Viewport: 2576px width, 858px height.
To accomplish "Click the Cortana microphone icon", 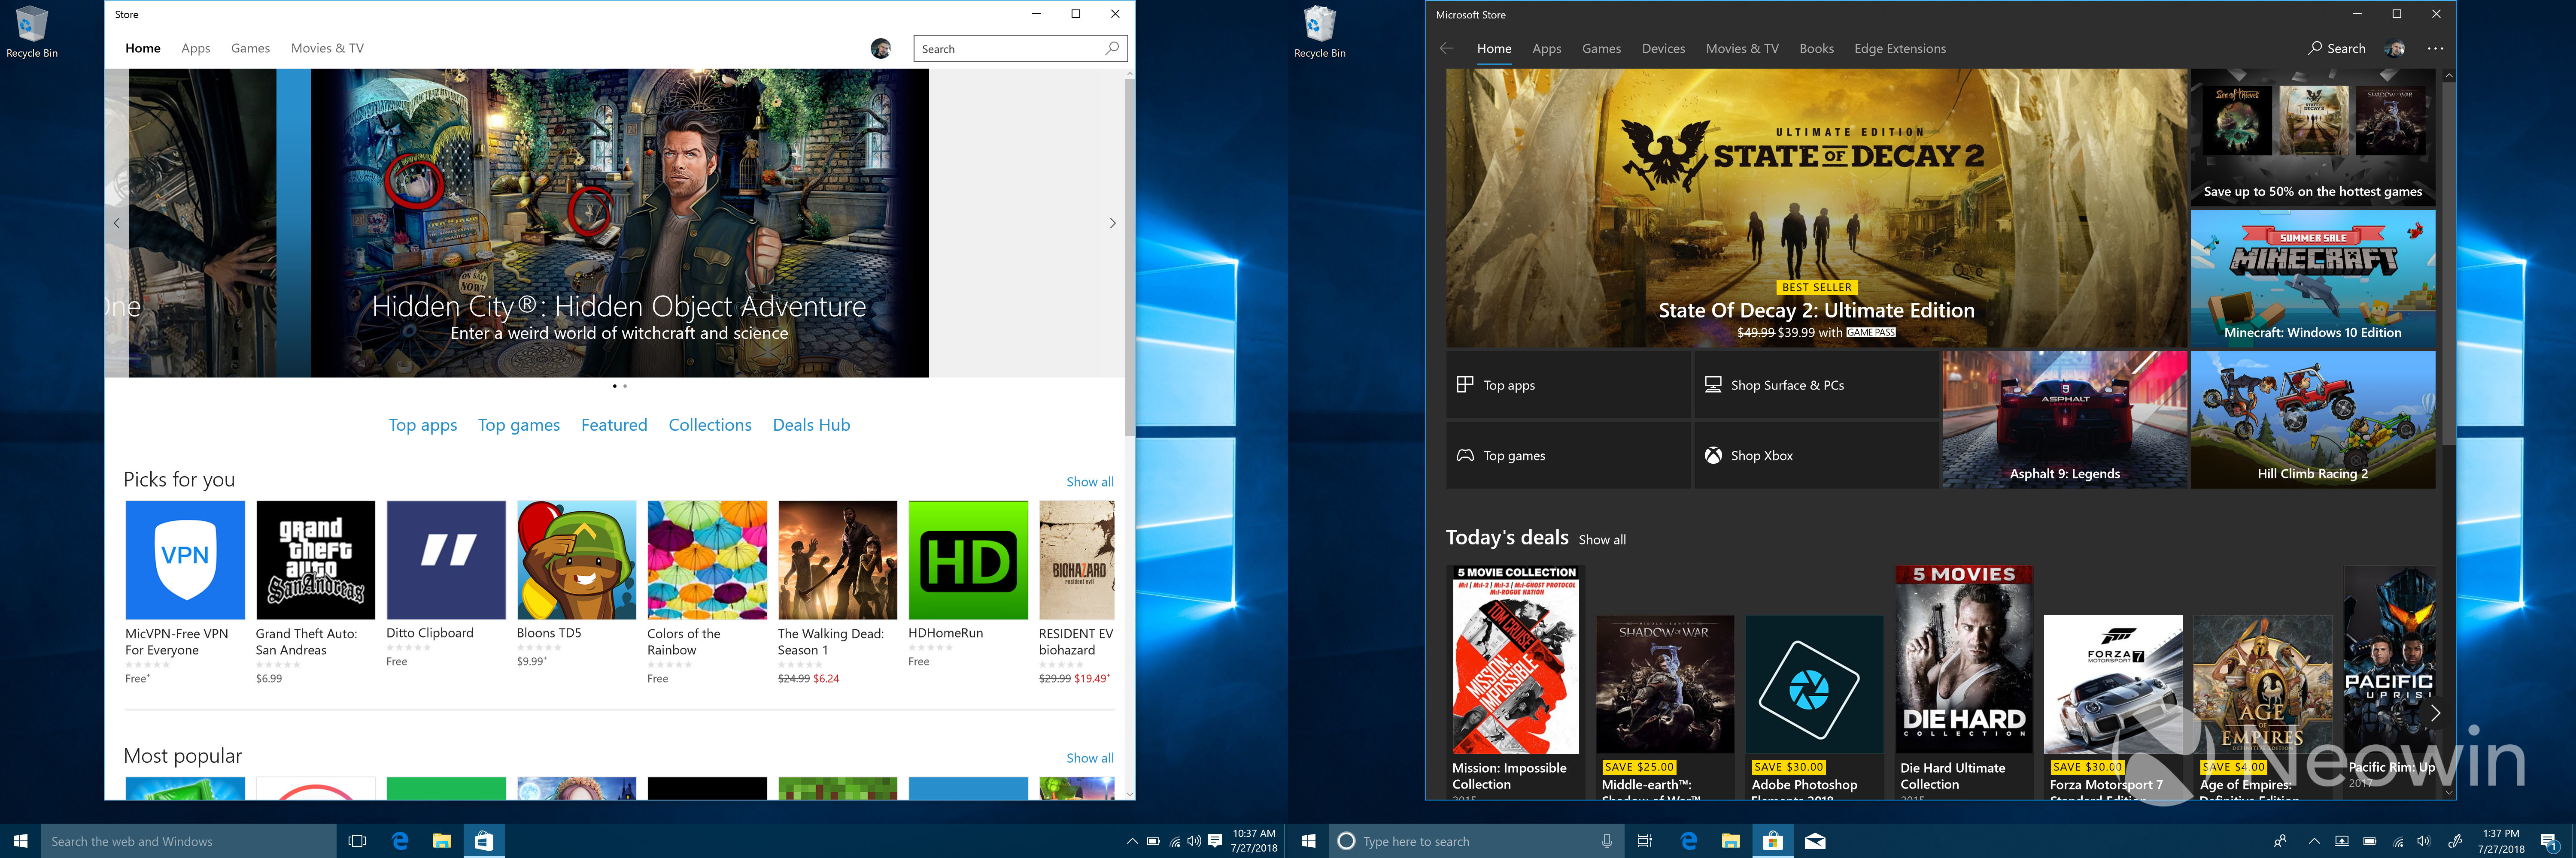I will tap(1606, 841).
